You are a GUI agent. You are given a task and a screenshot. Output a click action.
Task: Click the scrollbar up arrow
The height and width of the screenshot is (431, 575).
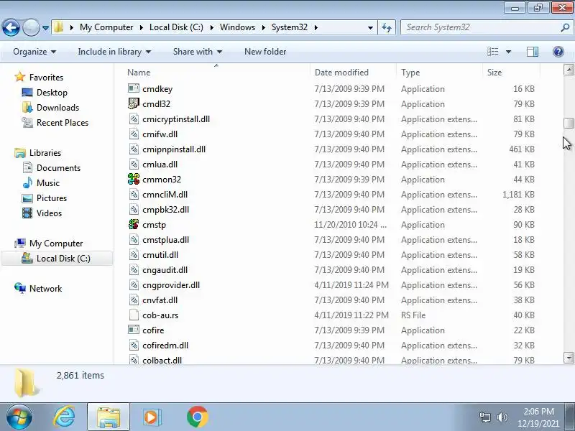tap(569, 70)
